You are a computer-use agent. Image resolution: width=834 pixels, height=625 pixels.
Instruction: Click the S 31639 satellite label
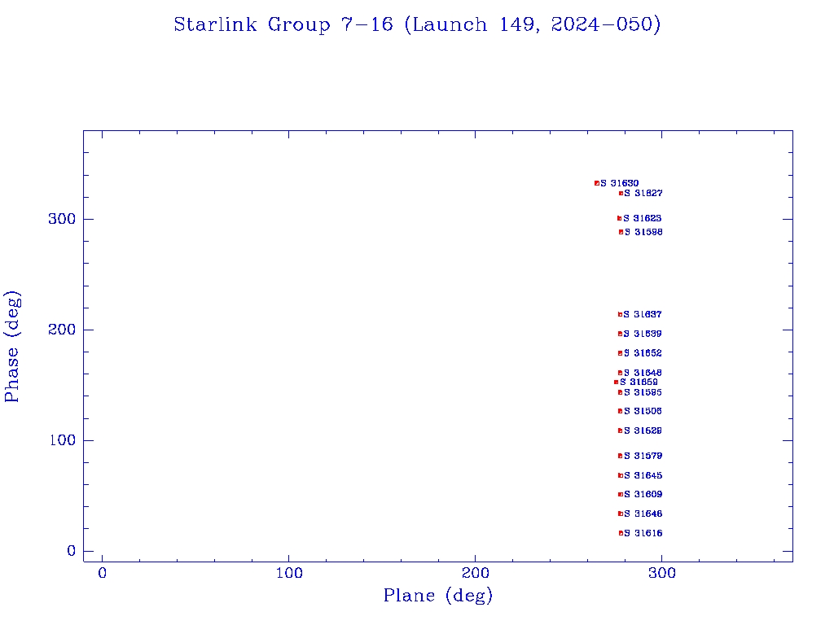pyautogui.click(x=643, y=334)
